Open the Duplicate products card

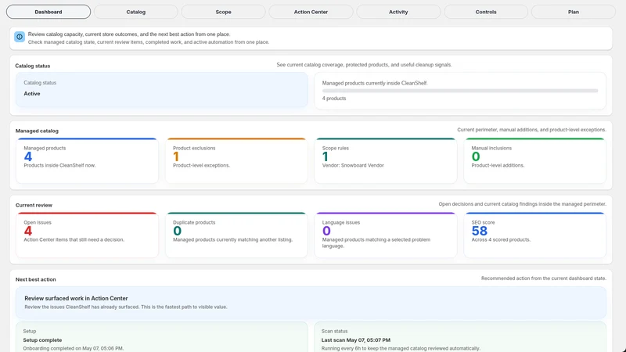236,235
